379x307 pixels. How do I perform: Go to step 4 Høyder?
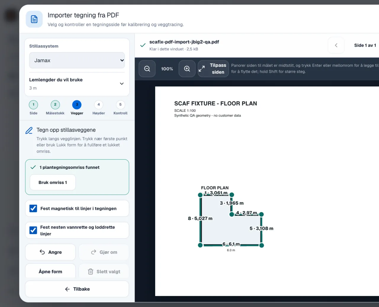[x=99, y=108]
